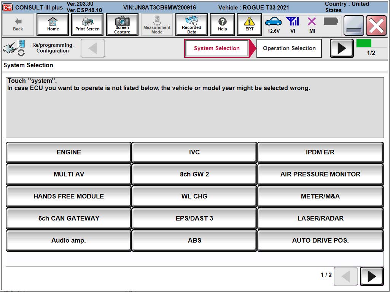Select the 8ch GW 2 system
This screenshot has height=292, width=390.
pyautogui.click(x=194, y=174)
